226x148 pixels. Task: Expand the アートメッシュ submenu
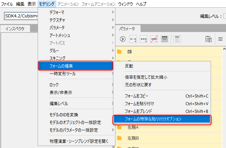coord(76,35)
